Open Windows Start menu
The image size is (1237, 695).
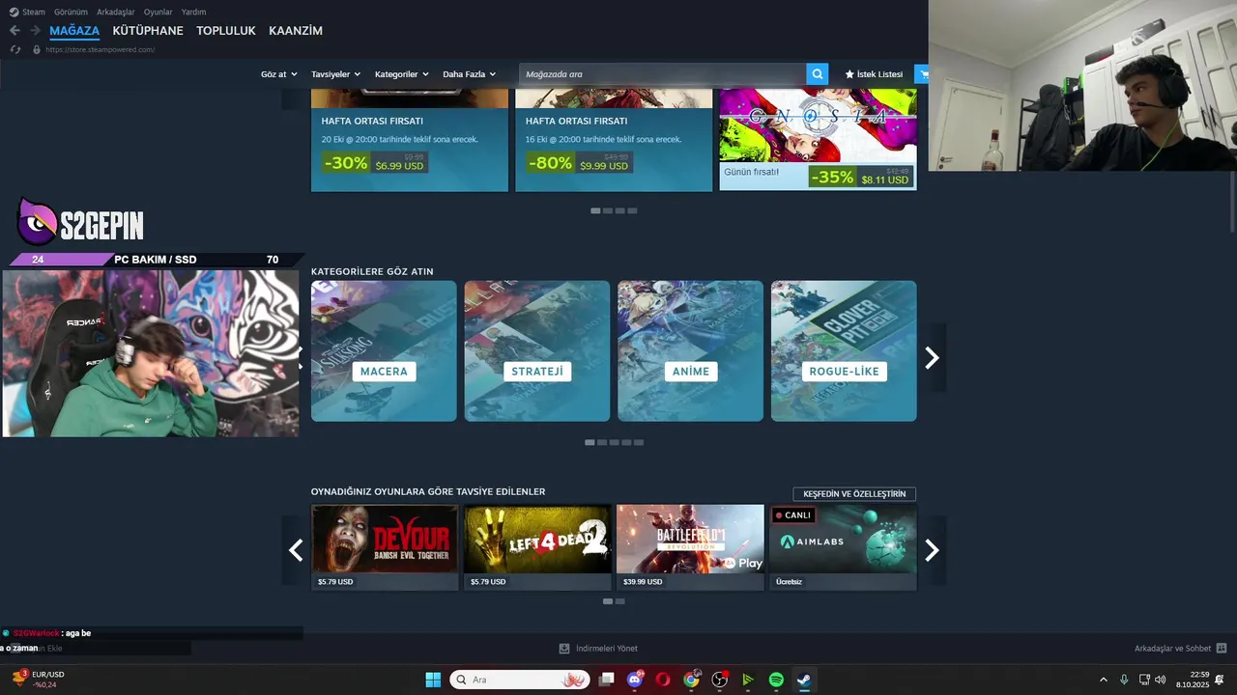click(433, 680)
